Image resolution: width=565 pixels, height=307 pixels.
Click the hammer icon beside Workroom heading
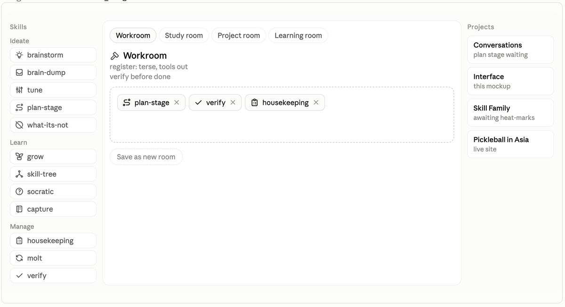pos(114,56)
